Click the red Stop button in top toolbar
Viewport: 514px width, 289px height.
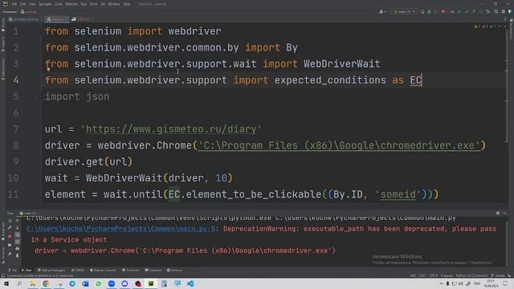coord(443,12)
